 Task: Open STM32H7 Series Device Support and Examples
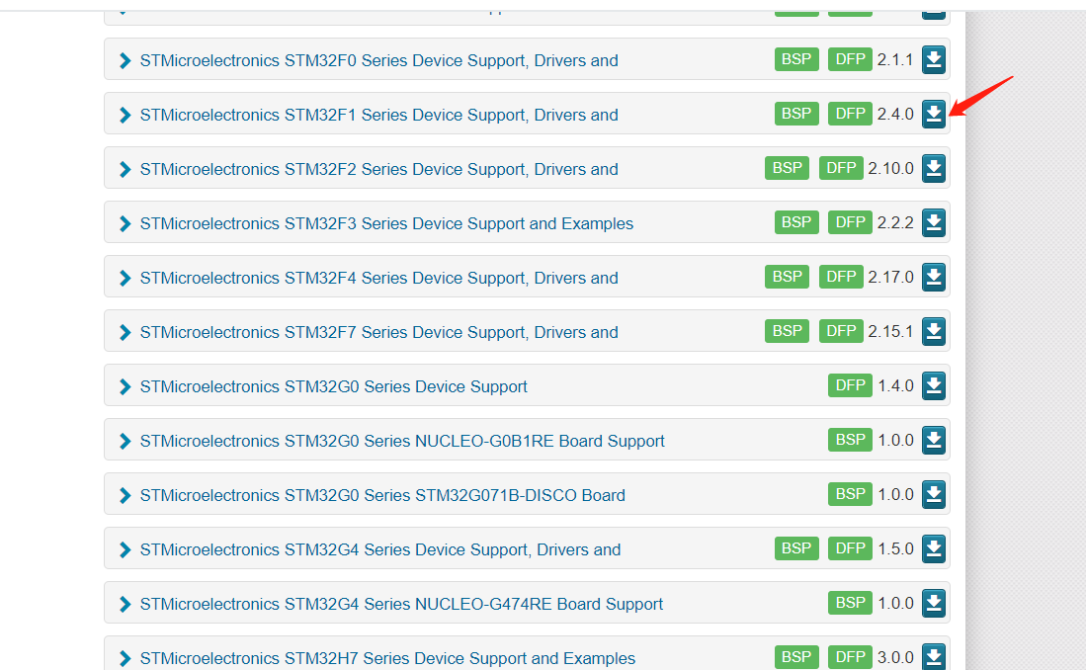[x=387, y=659]
